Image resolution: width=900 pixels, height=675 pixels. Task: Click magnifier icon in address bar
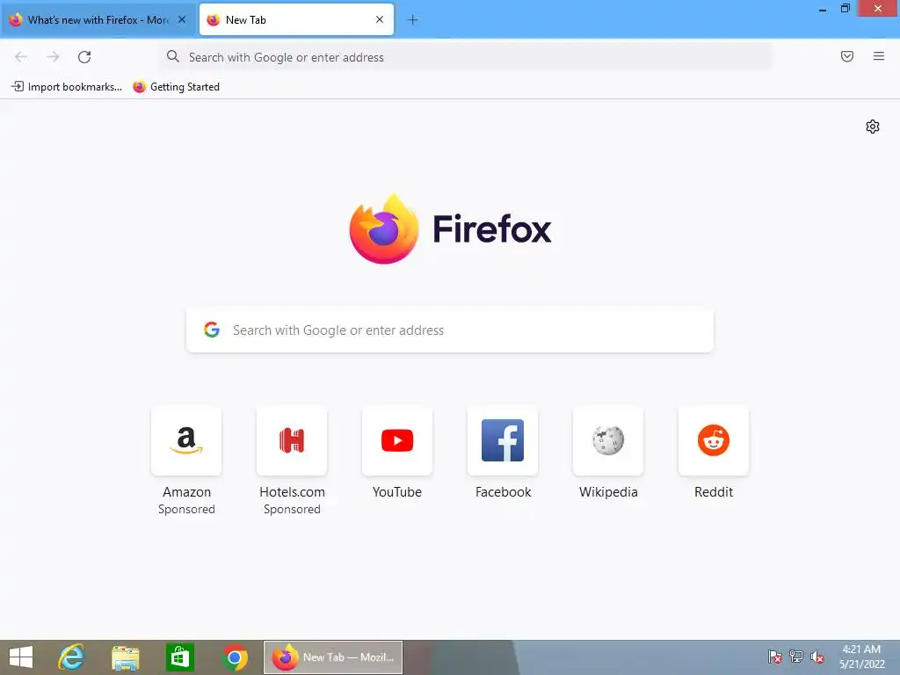tap(173, 56)
